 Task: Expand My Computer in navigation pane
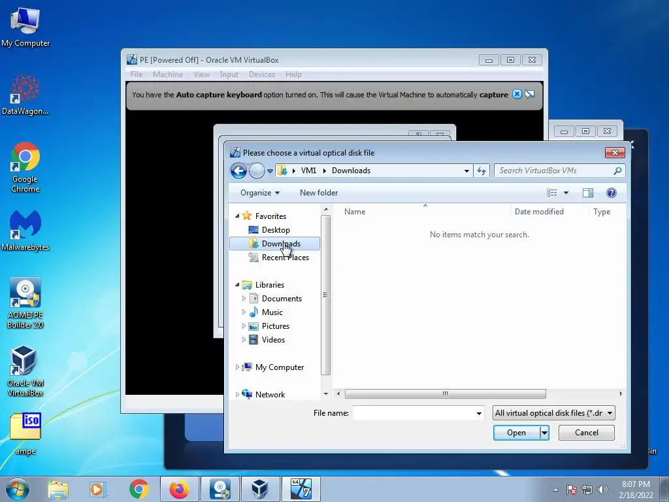pos(237,367)
